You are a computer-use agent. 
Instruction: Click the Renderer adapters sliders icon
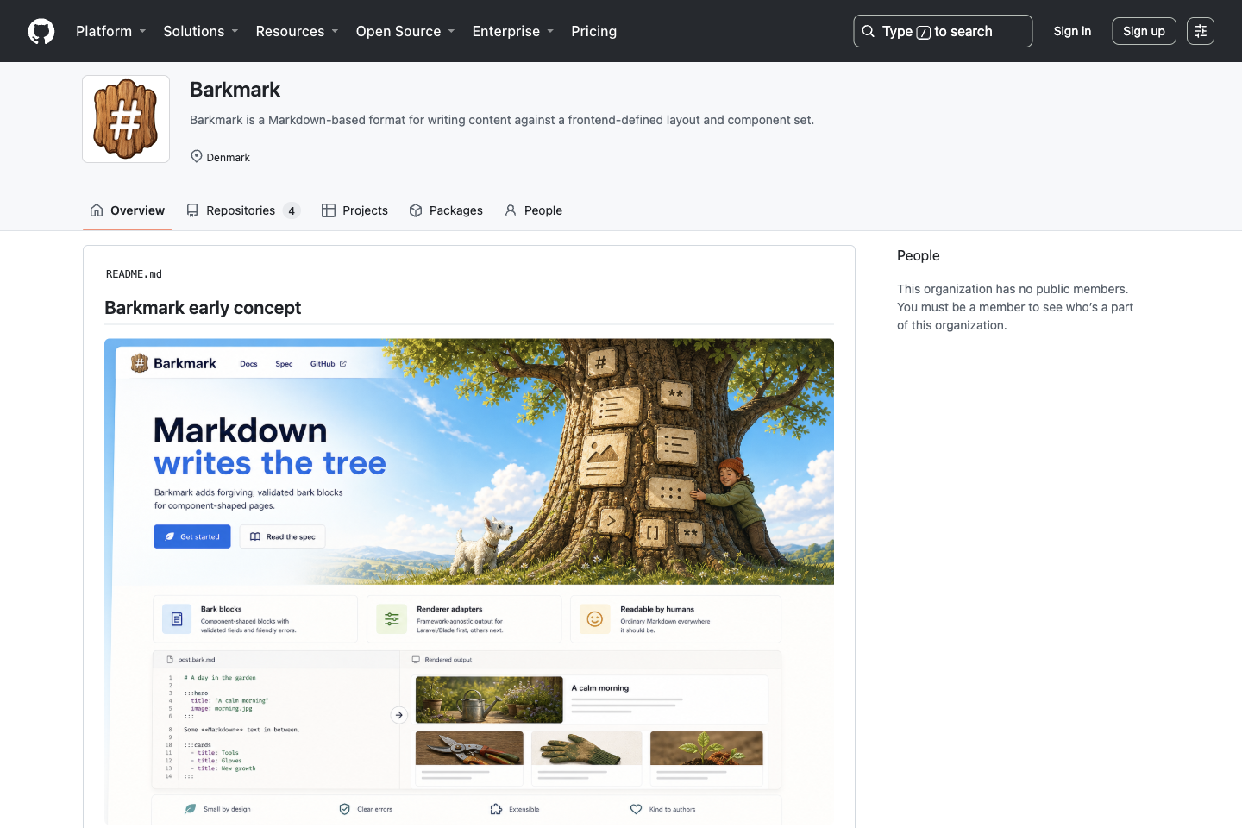point(392,618)
